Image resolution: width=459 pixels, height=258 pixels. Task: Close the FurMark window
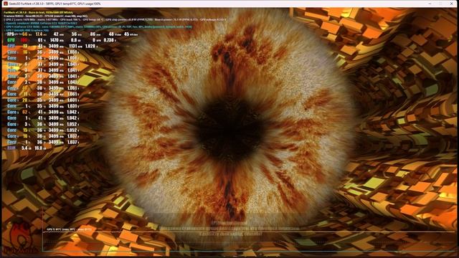[x=451, y=4]
